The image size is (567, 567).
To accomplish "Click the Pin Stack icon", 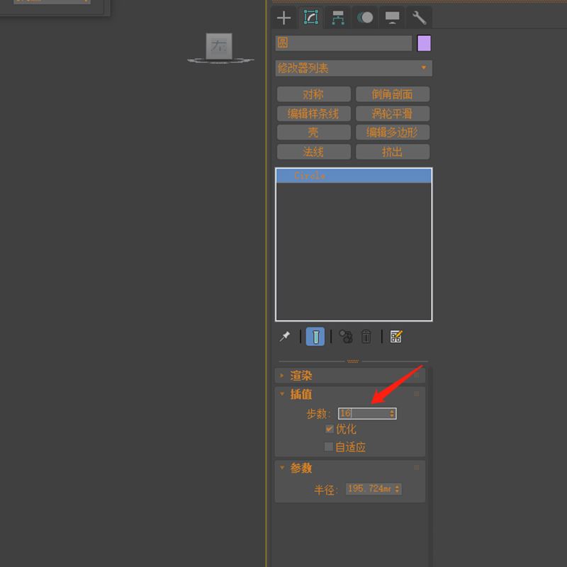I will point(285,337).
